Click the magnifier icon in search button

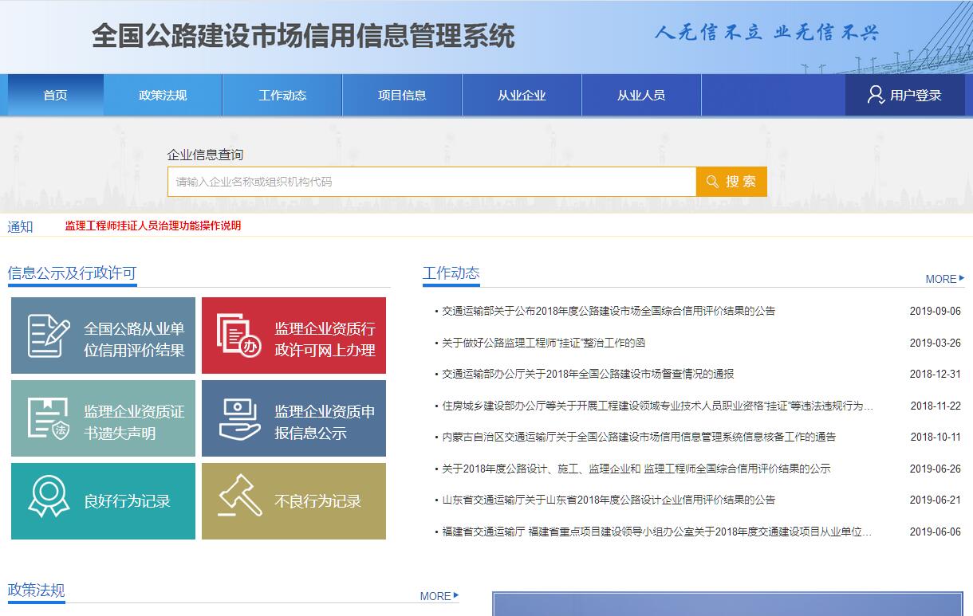click(x=712, y=182)
